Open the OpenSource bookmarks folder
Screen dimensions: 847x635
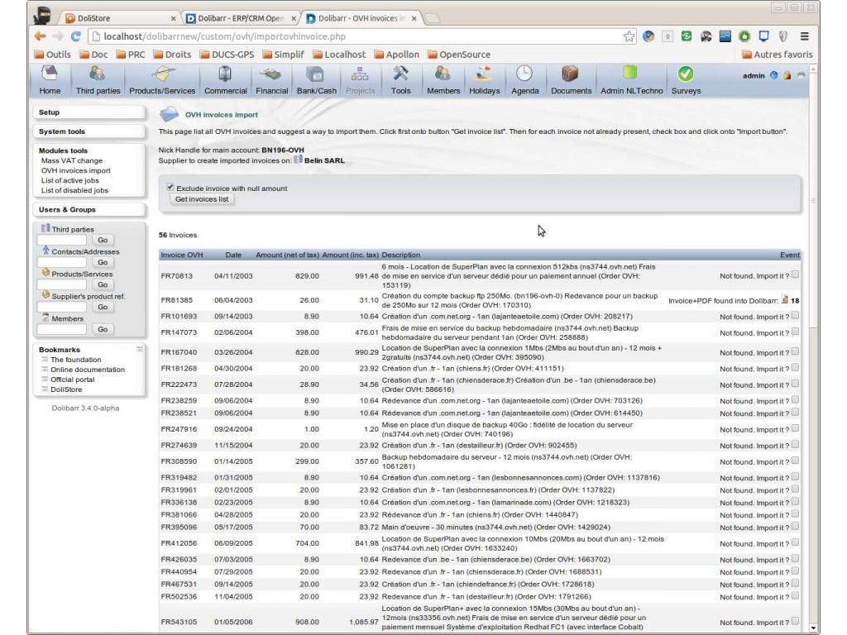[x=459, y=55]
